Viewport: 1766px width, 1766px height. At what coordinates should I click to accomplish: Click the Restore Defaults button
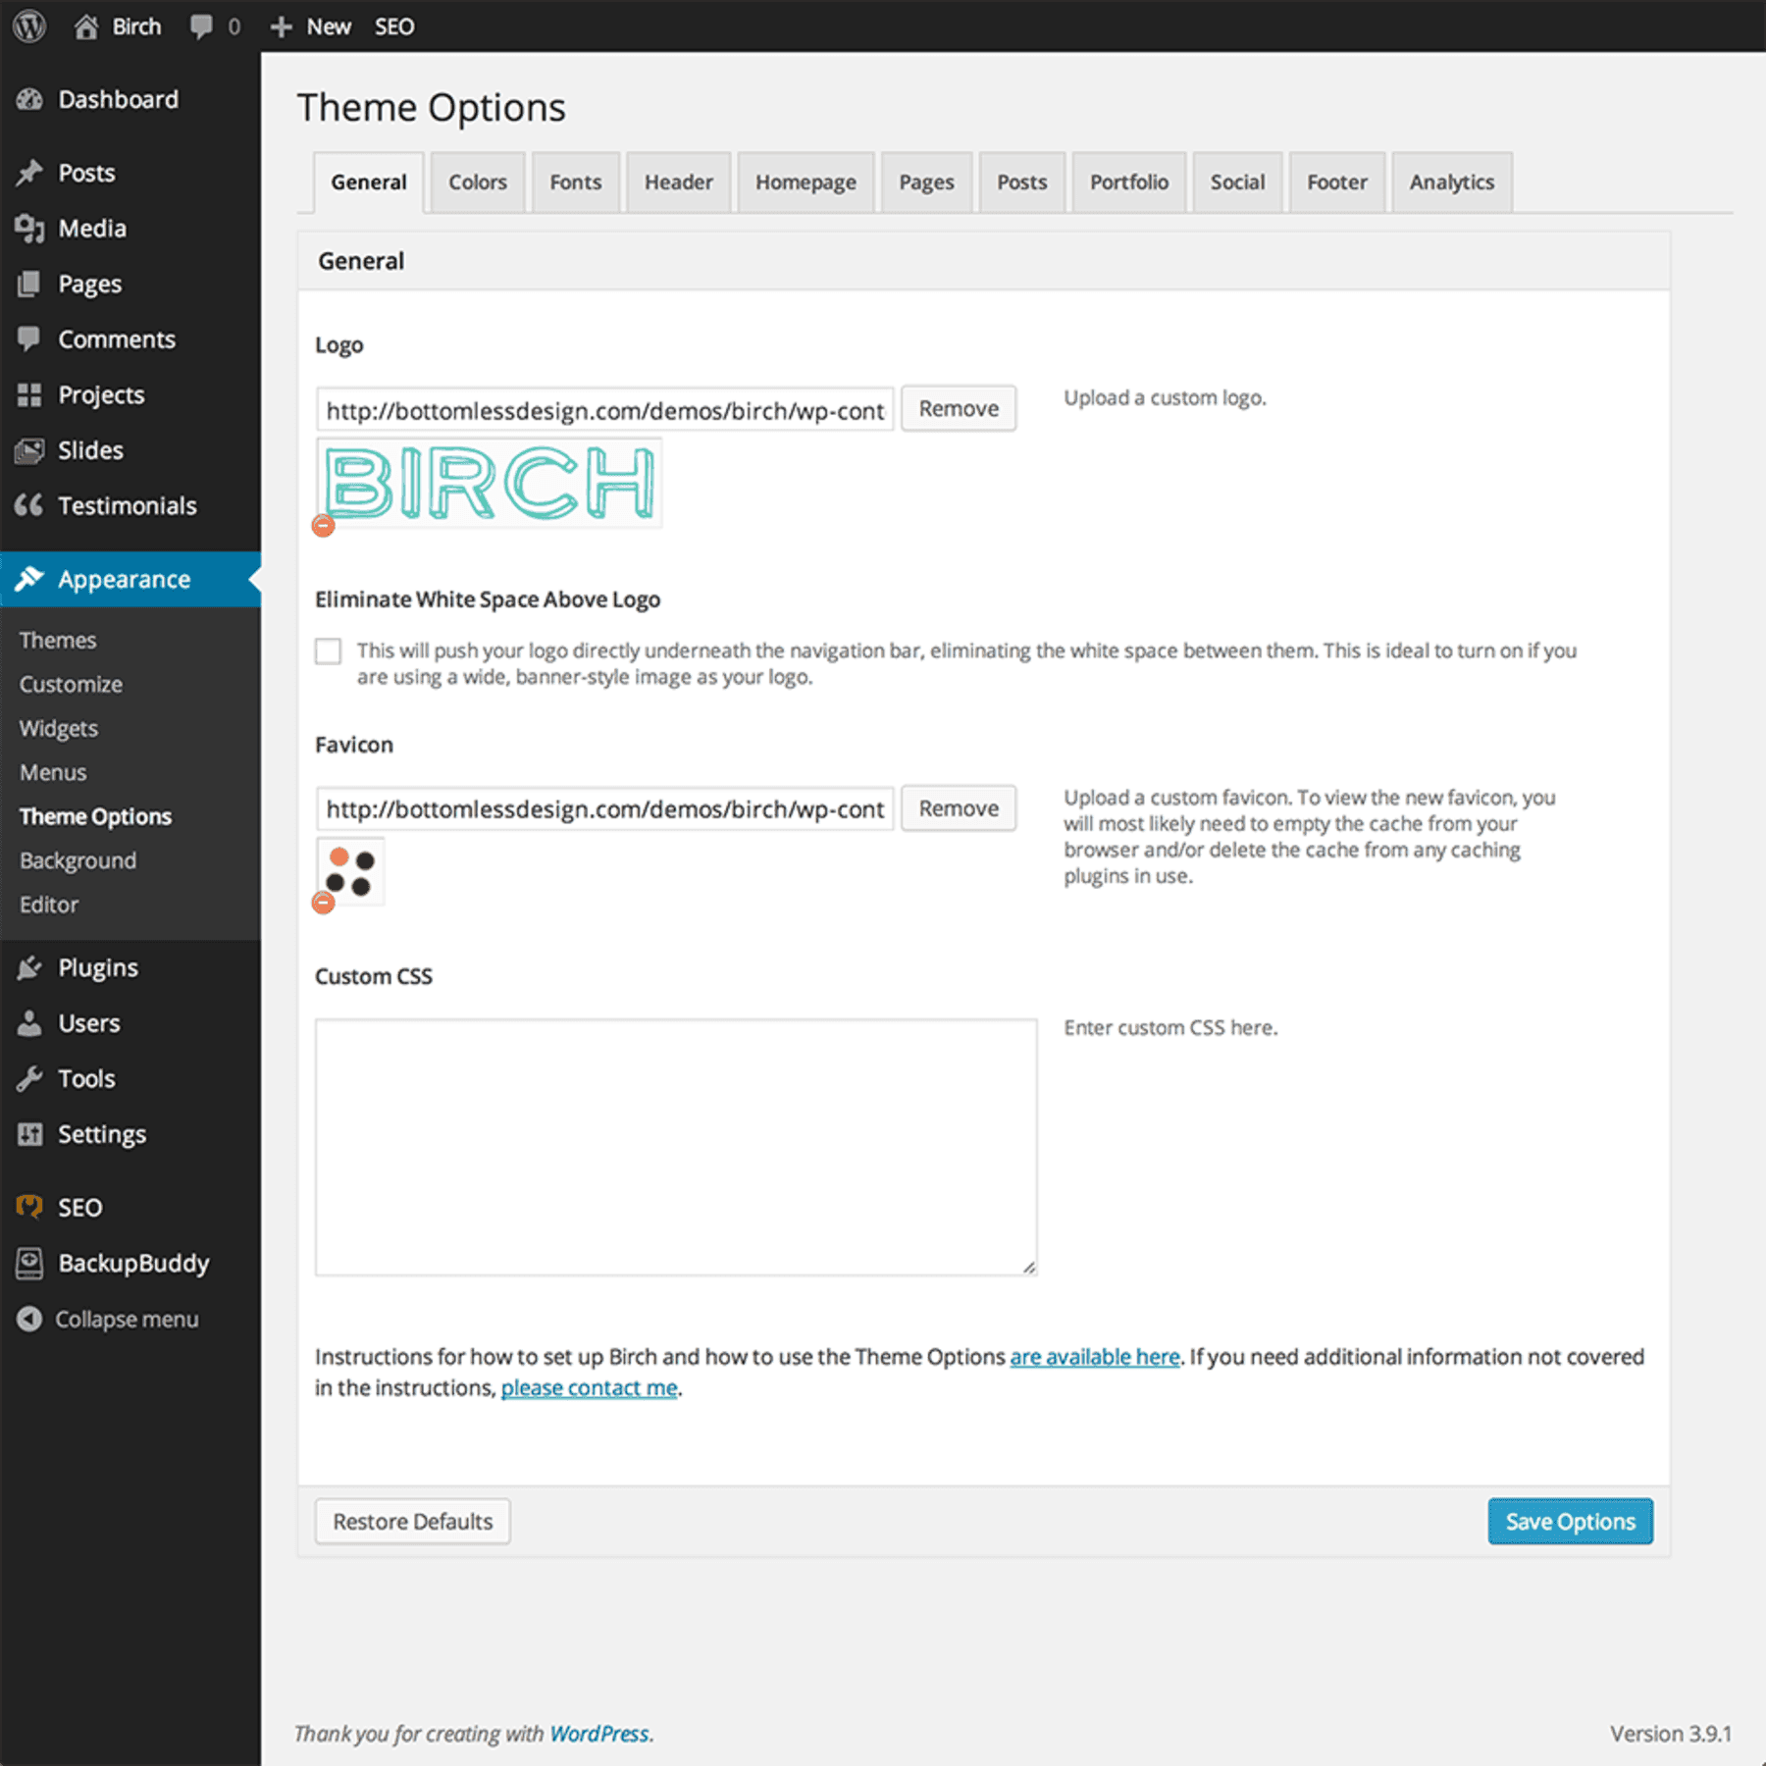(x=412, y=1521)
